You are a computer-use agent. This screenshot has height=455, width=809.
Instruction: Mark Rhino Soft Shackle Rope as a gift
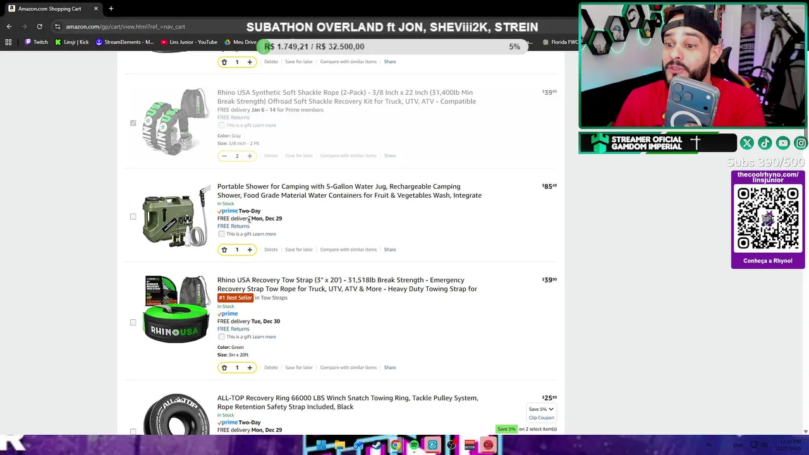pos(221,125)
